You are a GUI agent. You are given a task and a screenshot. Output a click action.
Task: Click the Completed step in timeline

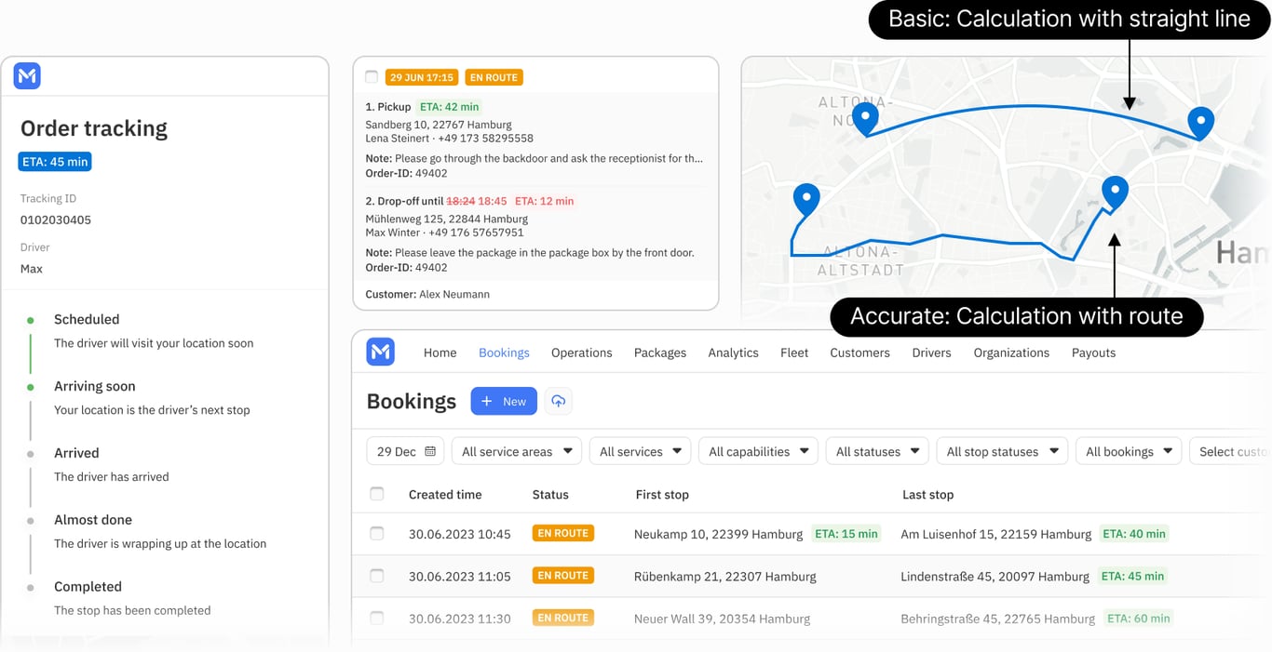pyautogui.click(x=88, y=587)
